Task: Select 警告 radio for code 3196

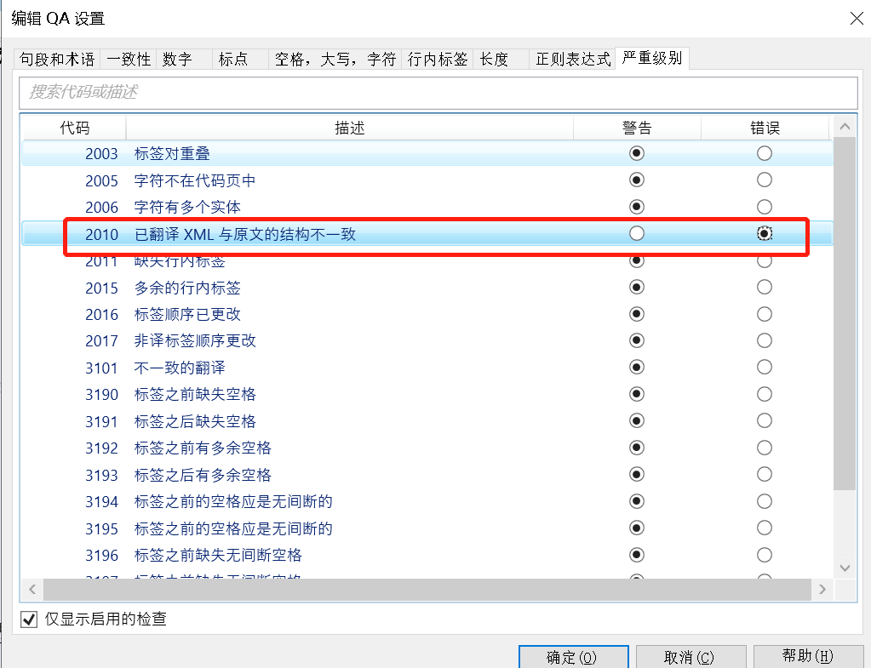Action: click(x=637, y=555)
